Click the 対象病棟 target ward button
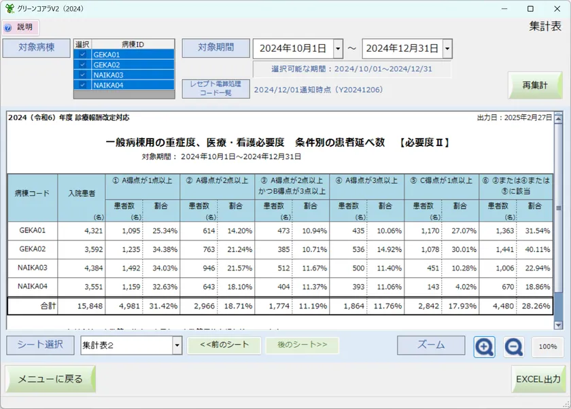Screen dimensions: 571x409 36,48
